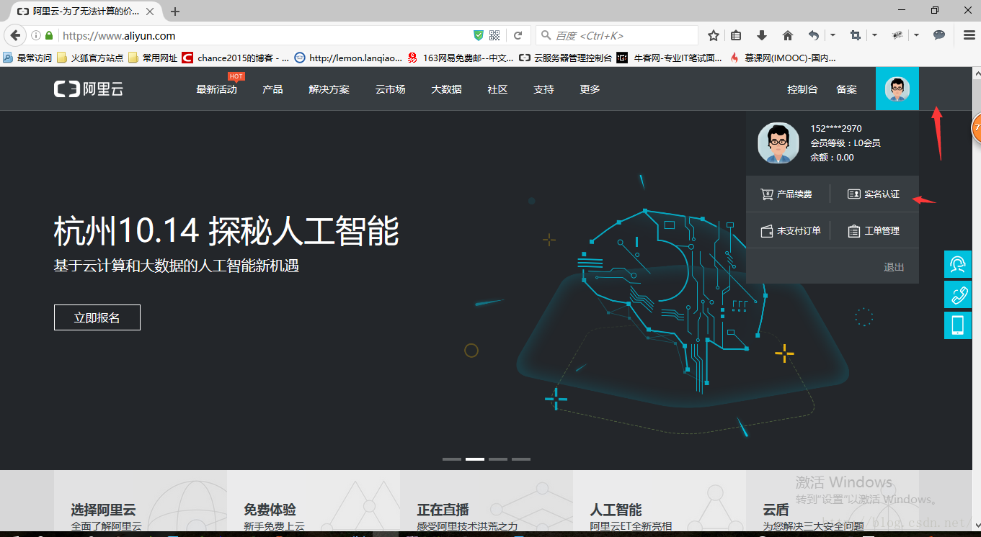Expand dropdown next to the insect extension icon
981x537 pixels.
916,35
